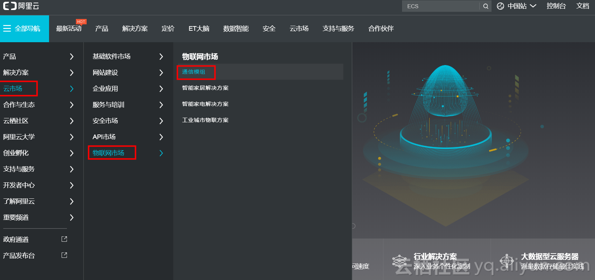The height and width of the screenshot is (280, 595).
Task: Open 最新活动 in top navigation
Action: coord(69,29)
